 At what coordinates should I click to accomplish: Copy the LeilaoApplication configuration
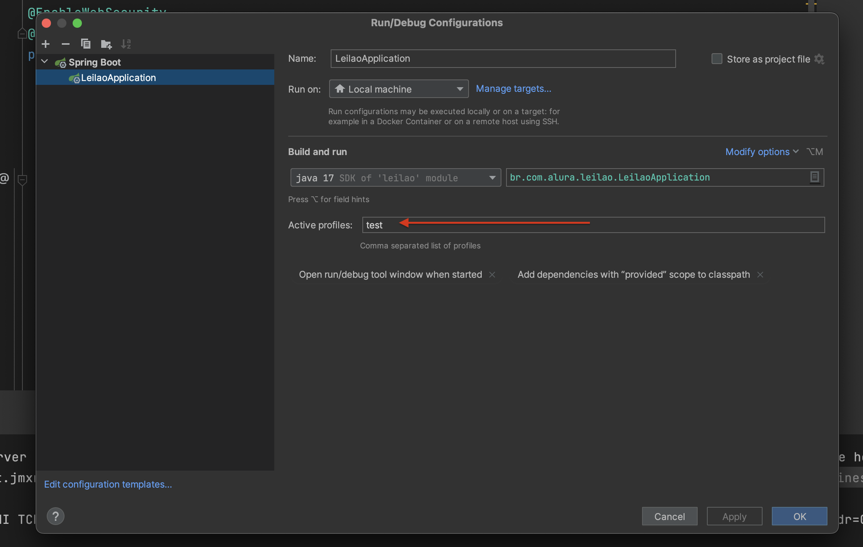pyautogui.click(x=86, y=44)
